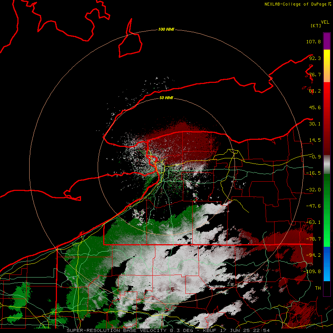Click the blue segment of velocity color bar
333x333 pixels.
327,264
